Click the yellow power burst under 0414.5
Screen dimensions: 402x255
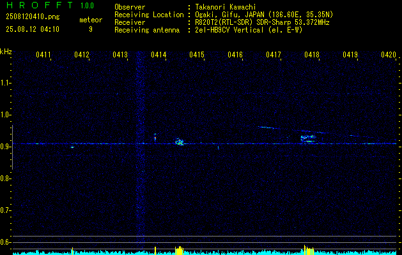(x=180, y=250)
